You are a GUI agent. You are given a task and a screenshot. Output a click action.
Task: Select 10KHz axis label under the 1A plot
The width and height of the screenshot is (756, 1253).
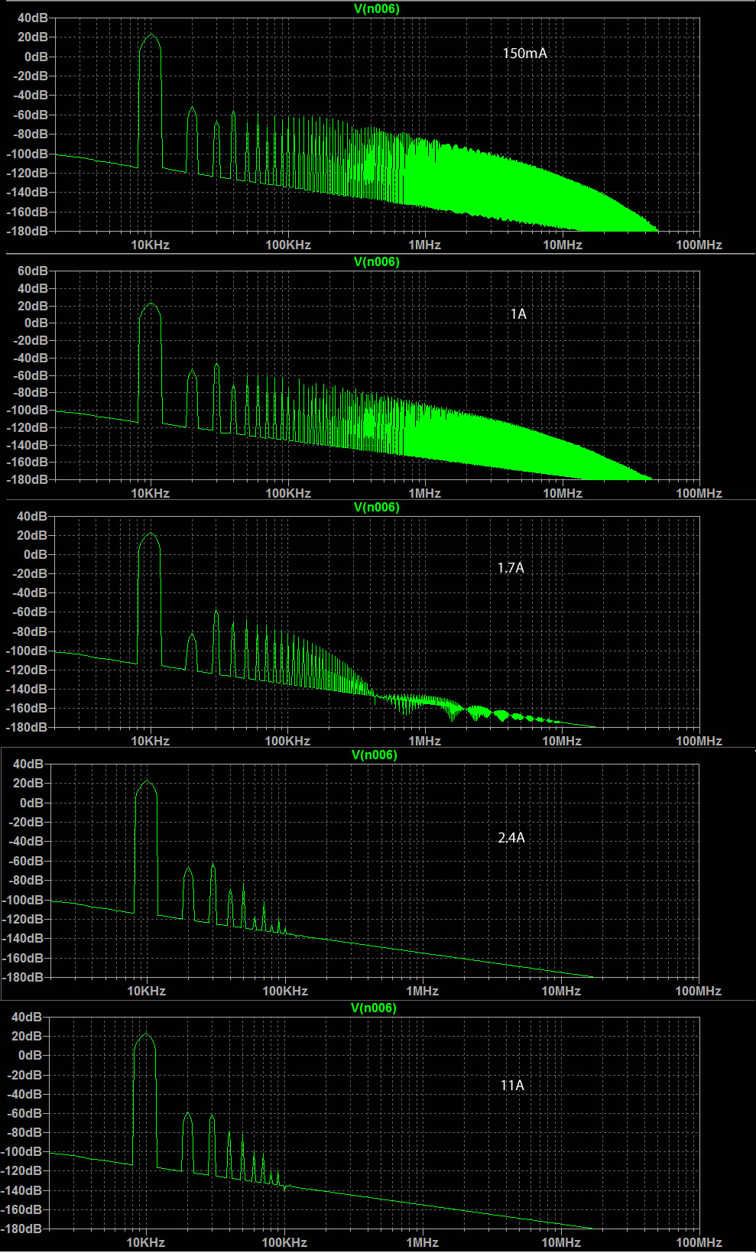pyautogui.click(x=150, y=493)
